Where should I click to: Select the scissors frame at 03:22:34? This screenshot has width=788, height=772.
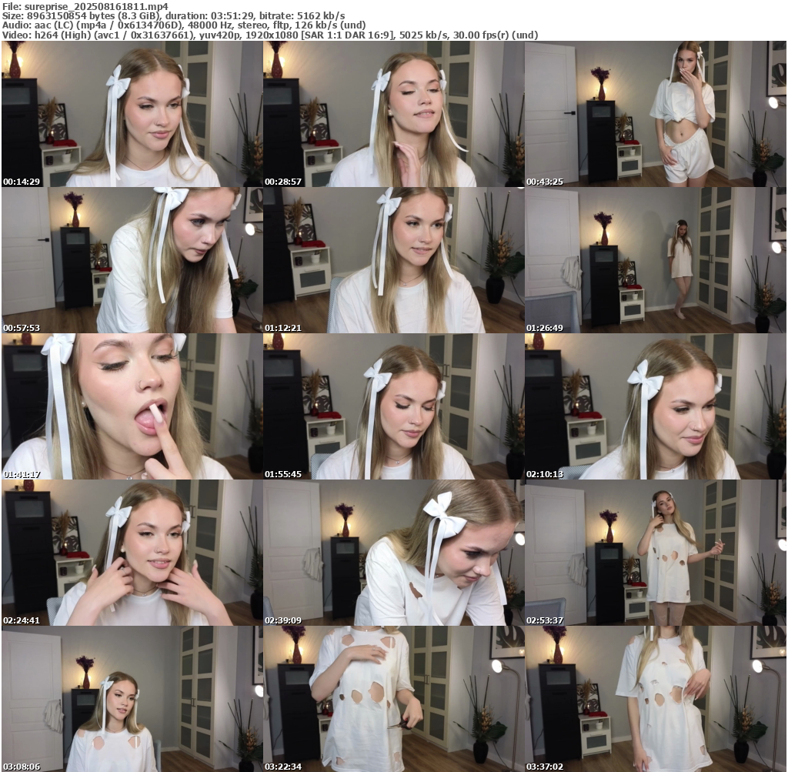coord(393,699)
